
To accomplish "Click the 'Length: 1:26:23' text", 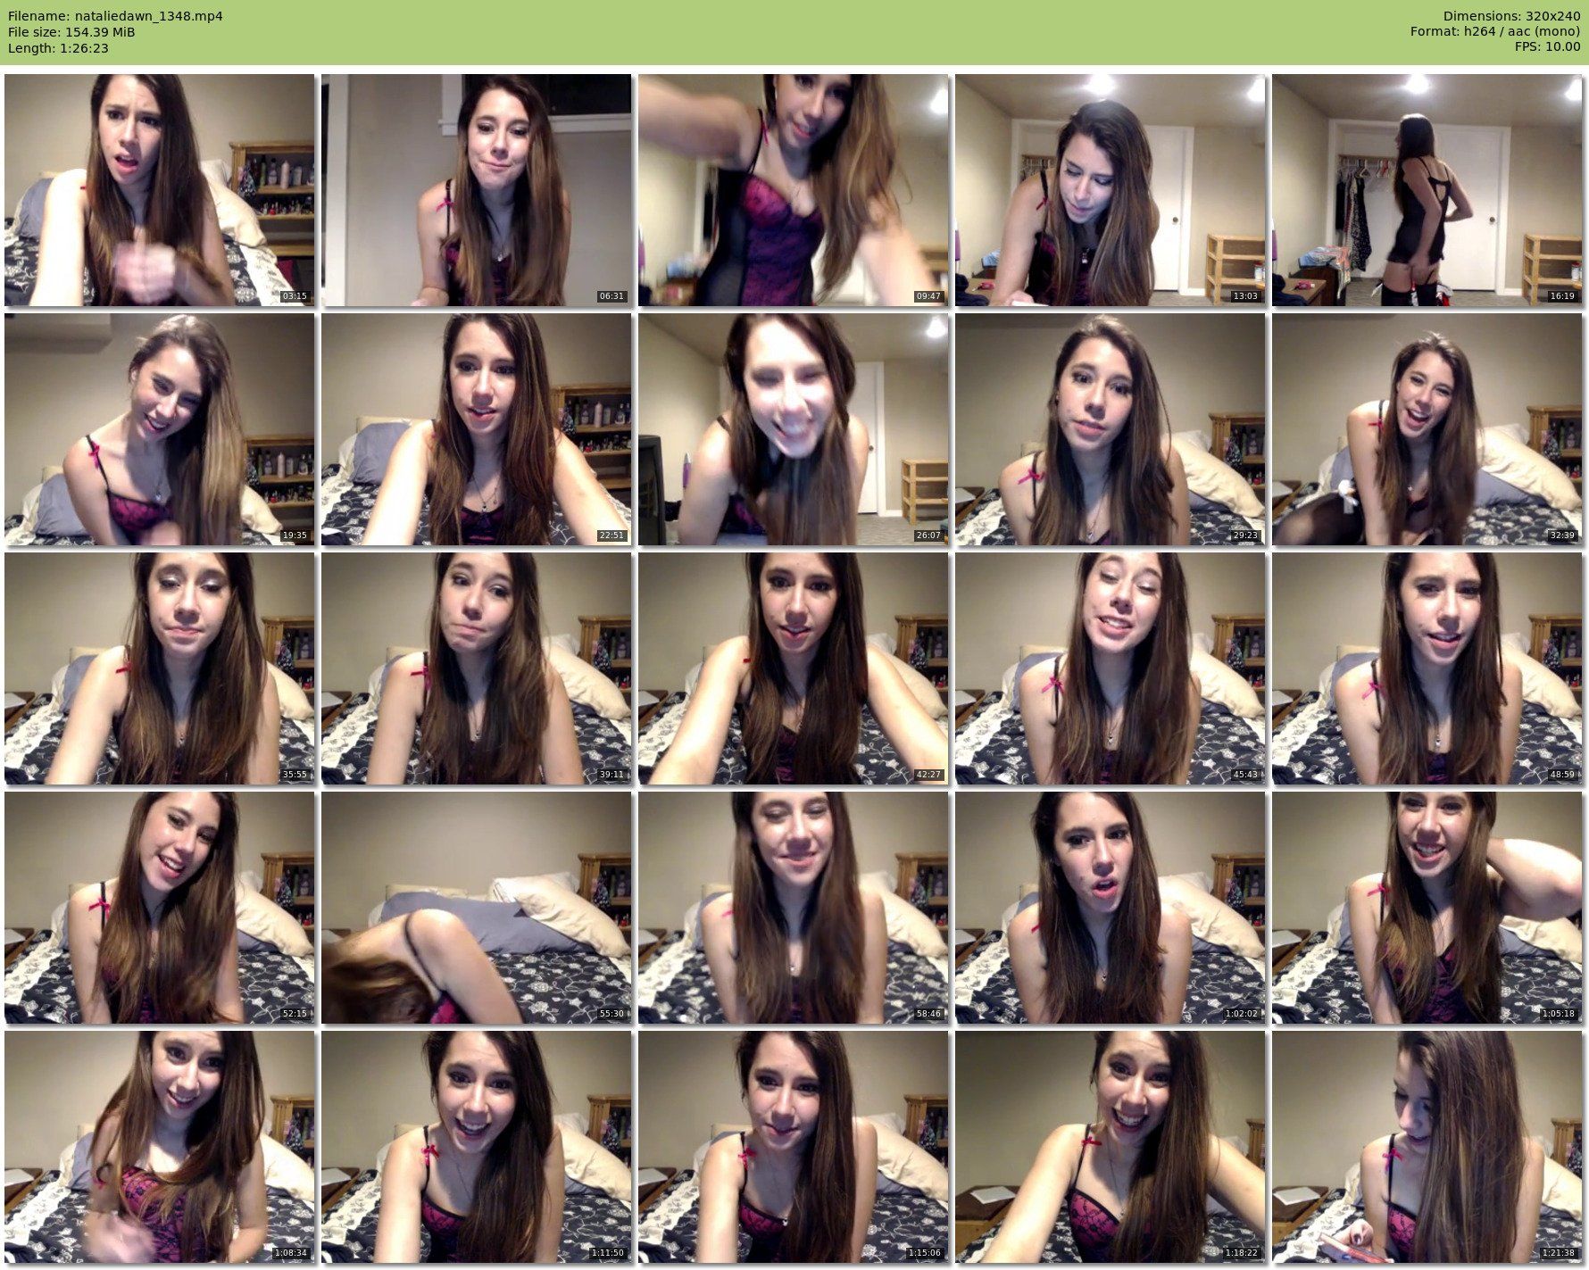I will [x=58, y=48].
